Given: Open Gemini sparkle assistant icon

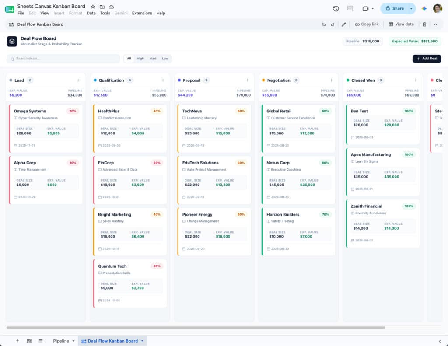Looking at the screenshot, I should pos(424,9).
